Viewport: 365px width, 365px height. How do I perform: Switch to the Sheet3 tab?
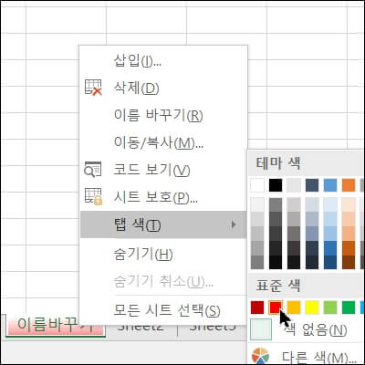[x=213, y=327]
